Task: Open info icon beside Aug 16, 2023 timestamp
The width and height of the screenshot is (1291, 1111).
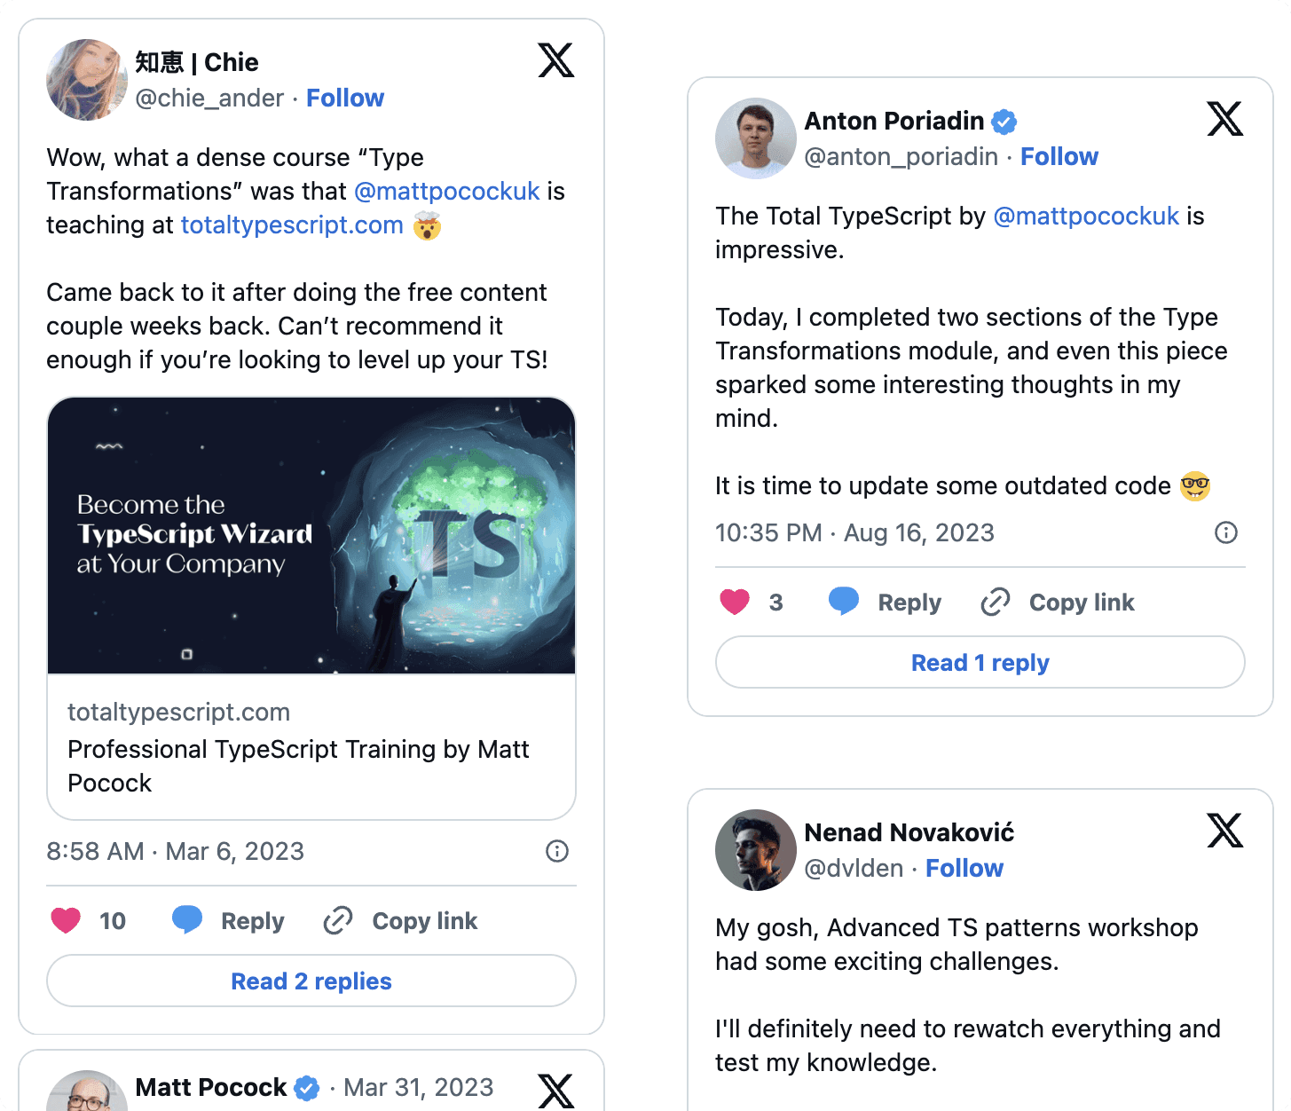Action: click(x=1225, y=533)
